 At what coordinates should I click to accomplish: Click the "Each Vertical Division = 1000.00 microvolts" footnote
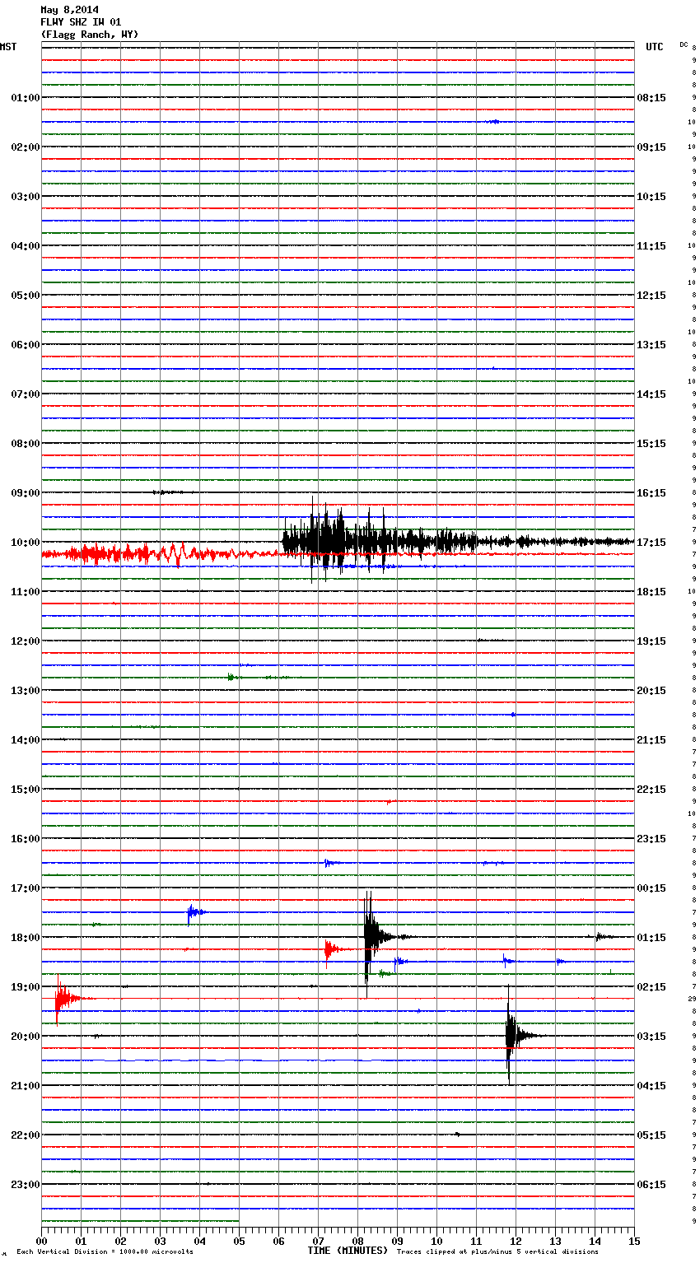tap(105, 1251)
